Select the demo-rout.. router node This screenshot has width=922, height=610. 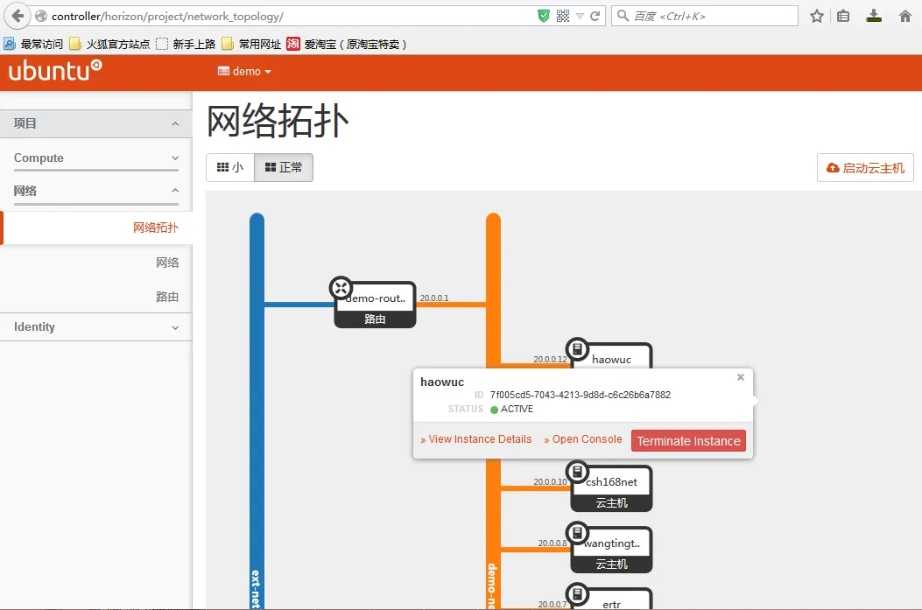(375, 305)
